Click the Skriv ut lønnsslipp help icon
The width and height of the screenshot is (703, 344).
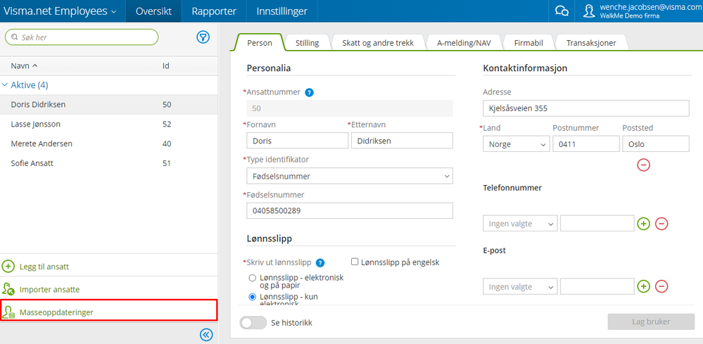(x=320, y=262)
